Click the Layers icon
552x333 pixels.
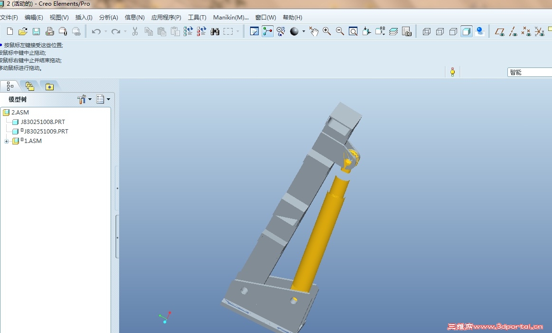(x=393, y=31)
